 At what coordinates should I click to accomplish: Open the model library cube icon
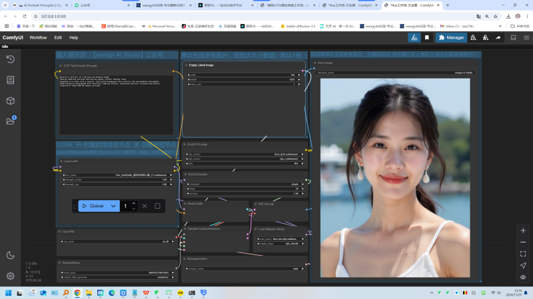tap(11, 100)
